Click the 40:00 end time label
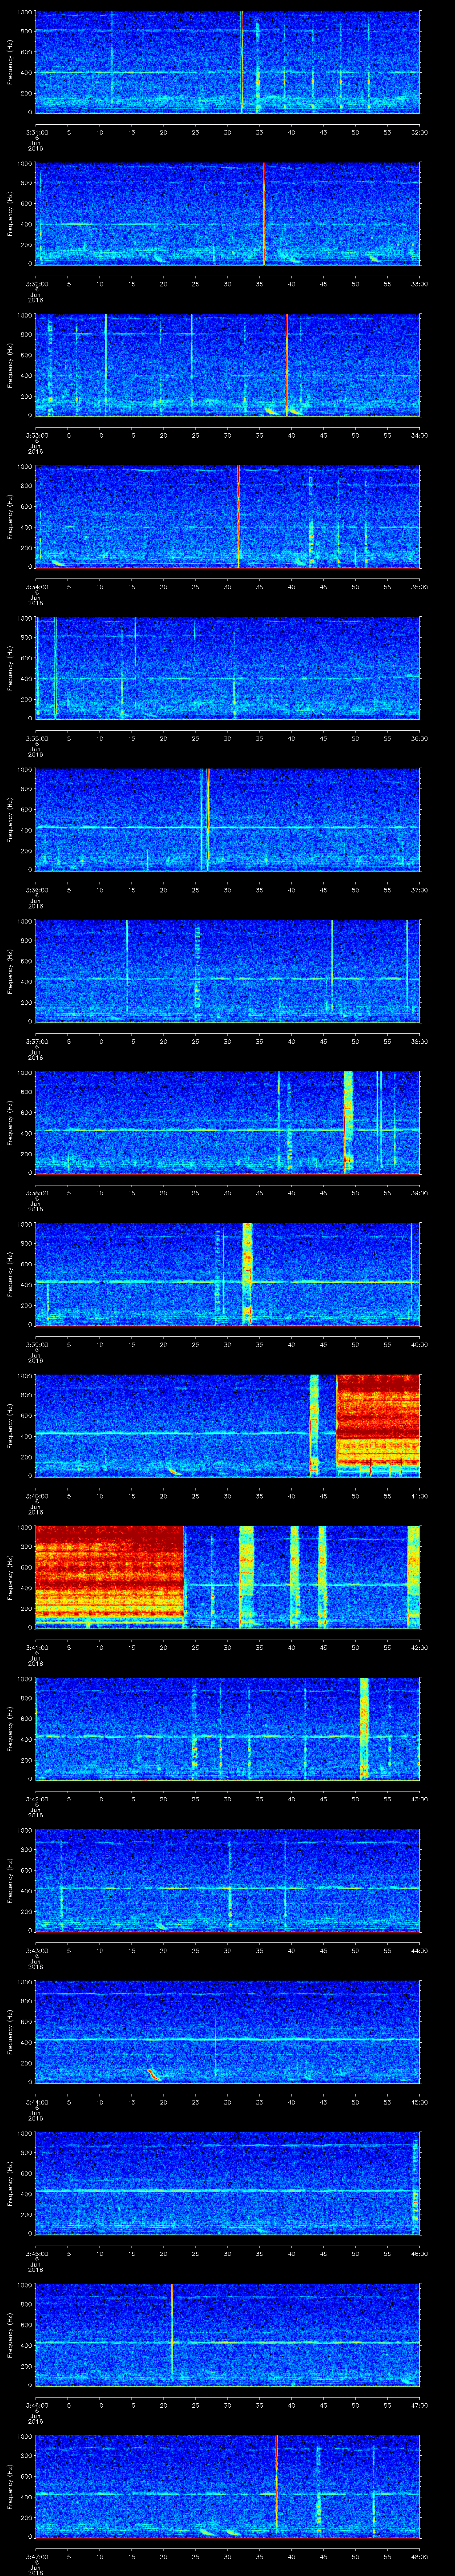Viewport: 455px width, 2576px height. coord(419,1345)
